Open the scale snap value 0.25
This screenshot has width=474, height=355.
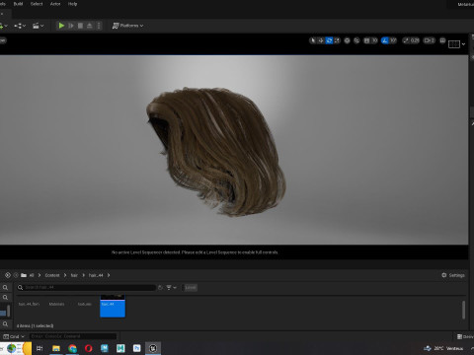tap(415, 40)
